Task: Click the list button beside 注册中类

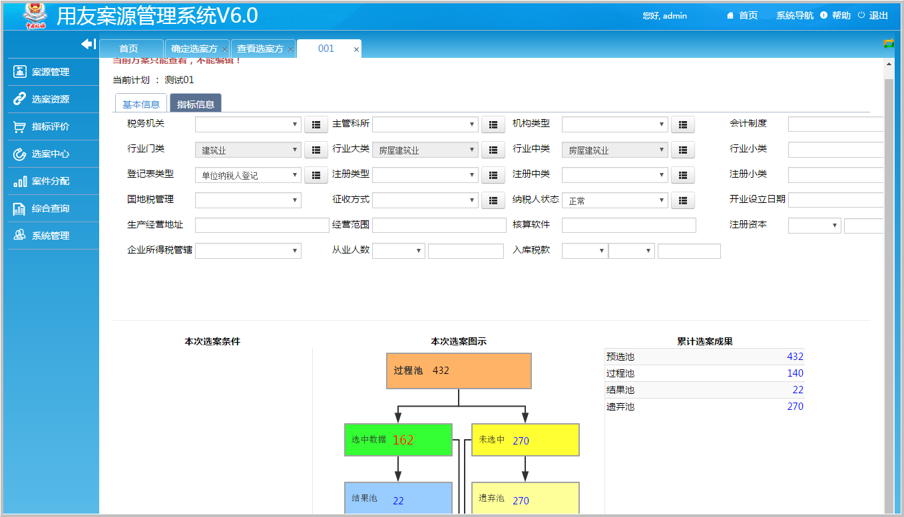Action: pos(683,175)
